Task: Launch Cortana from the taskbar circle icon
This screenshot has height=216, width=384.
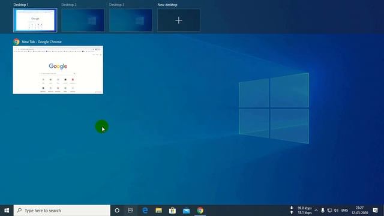Action: pyautogui.click(x=117, y=211)
